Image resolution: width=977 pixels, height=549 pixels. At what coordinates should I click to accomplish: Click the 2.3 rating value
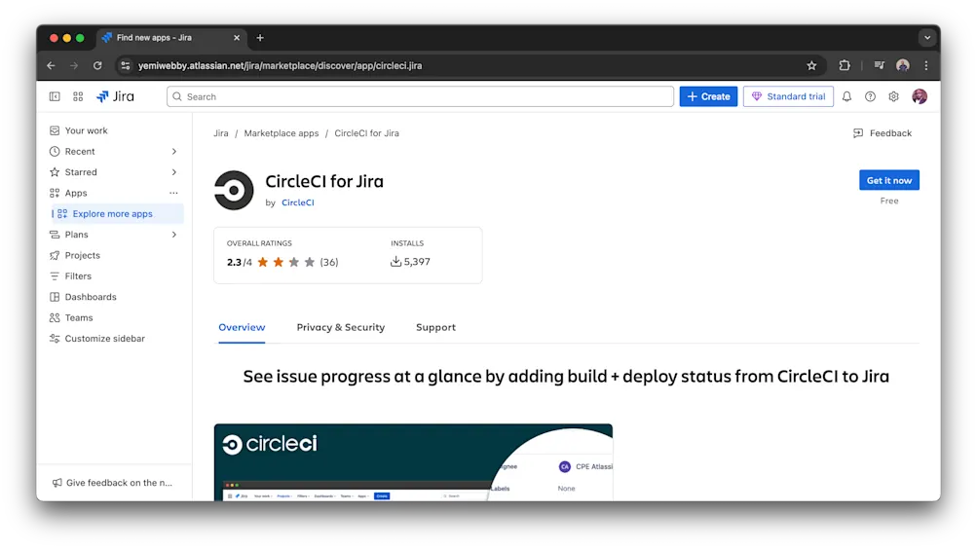234,262
